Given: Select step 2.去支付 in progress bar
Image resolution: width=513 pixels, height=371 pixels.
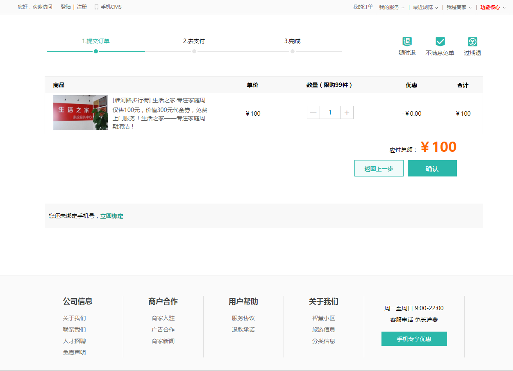Looking at the screenshot, I should [x=194, y=41].
